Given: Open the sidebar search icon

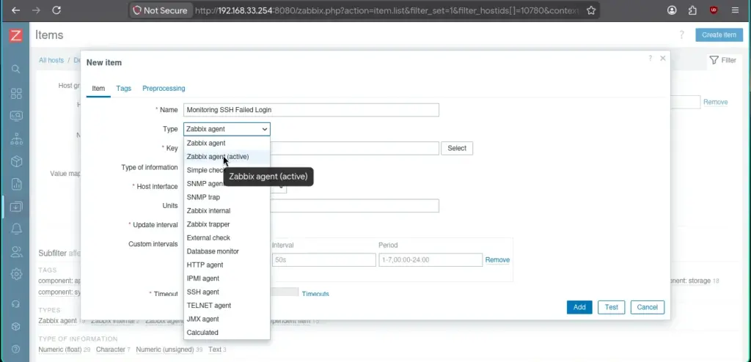Looking at the screenshot, I should point(16,70).
